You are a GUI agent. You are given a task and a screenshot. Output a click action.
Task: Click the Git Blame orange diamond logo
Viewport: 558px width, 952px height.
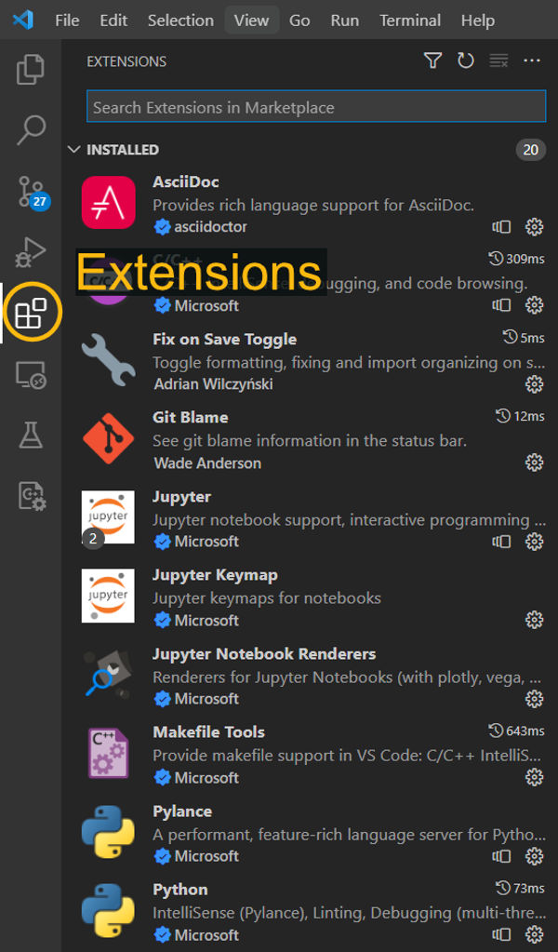tap(109, 438)
